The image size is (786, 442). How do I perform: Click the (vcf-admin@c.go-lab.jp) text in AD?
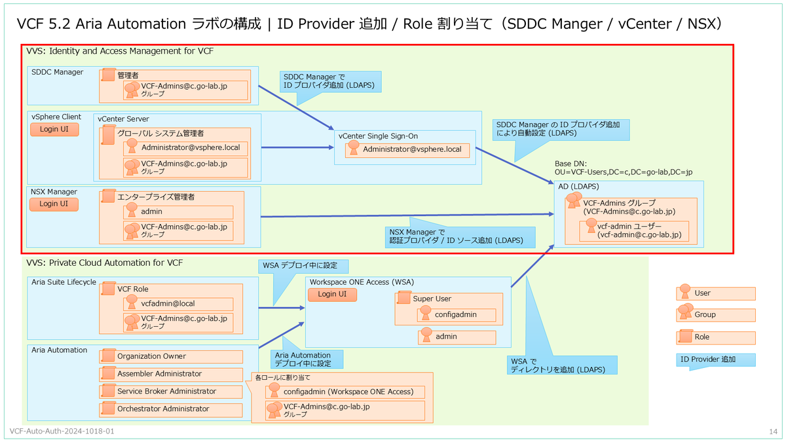pos(639,234)
